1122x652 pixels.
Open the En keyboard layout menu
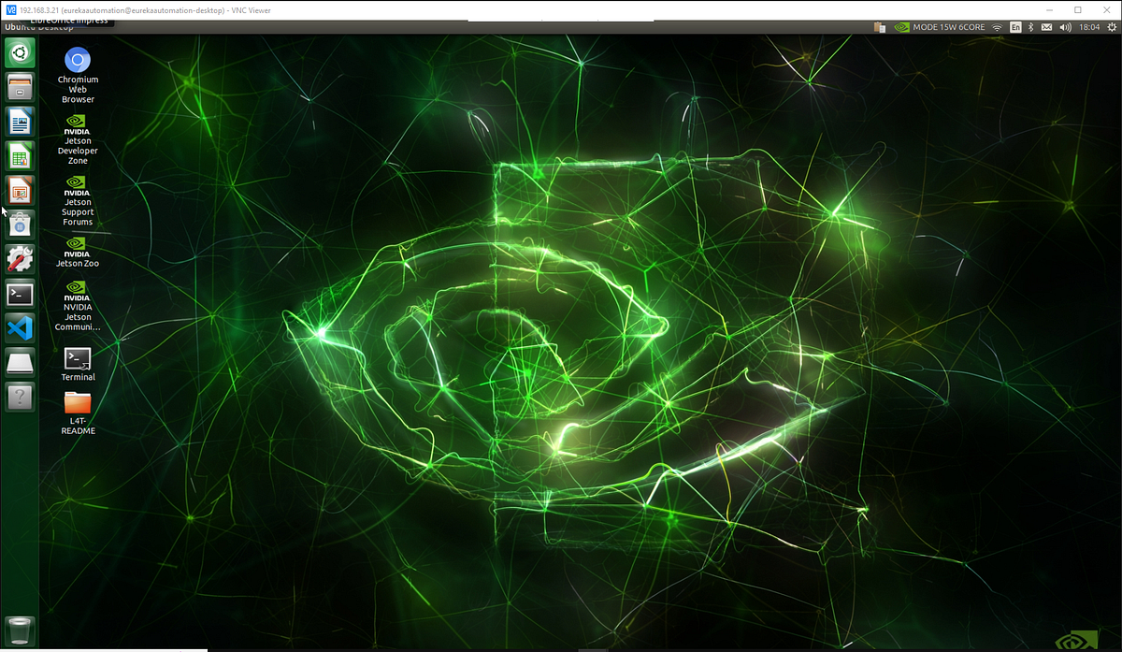point(1015,27)
